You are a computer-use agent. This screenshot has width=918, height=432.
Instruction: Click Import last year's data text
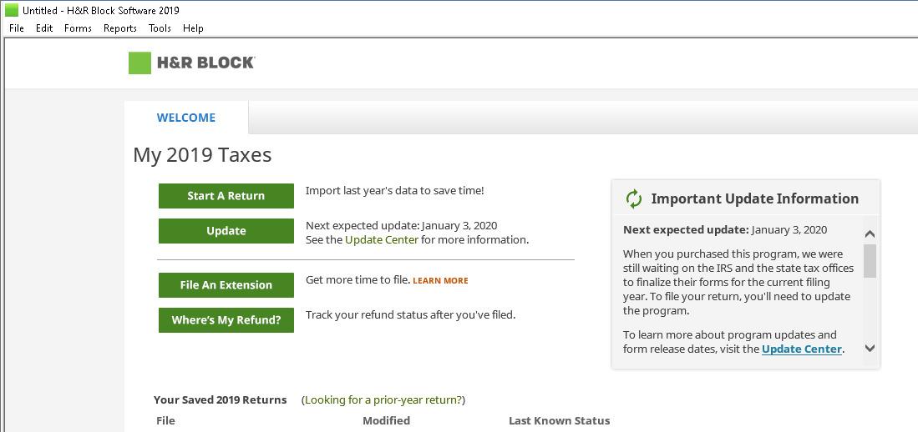395,191
